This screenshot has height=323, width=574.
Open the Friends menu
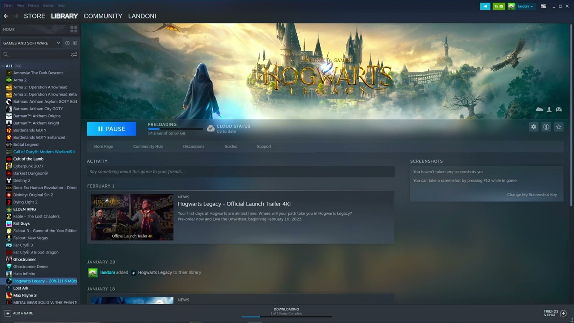pyautogui.click(x=33, y=5)
